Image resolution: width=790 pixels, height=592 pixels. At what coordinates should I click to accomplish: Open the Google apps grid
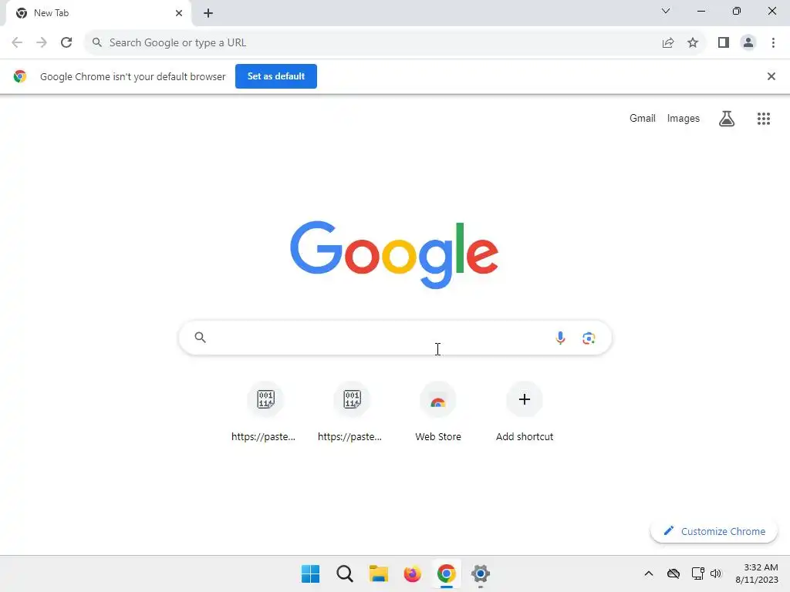click(763, 119)
